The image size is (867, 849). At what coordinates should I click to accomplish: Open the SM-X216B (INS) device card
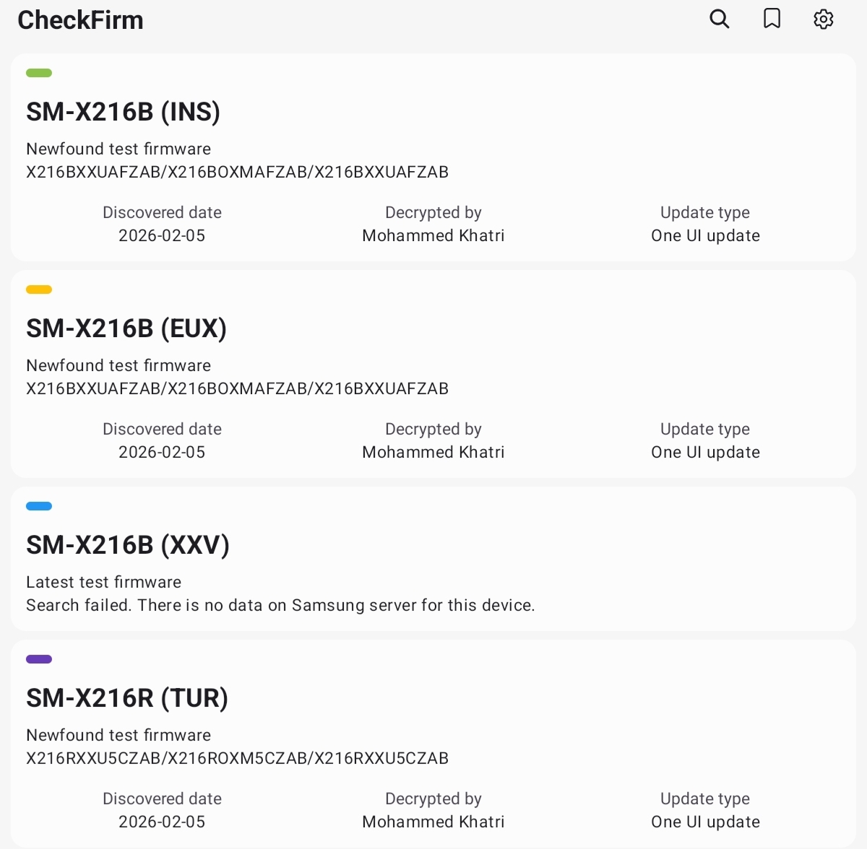tap(433, 157)
